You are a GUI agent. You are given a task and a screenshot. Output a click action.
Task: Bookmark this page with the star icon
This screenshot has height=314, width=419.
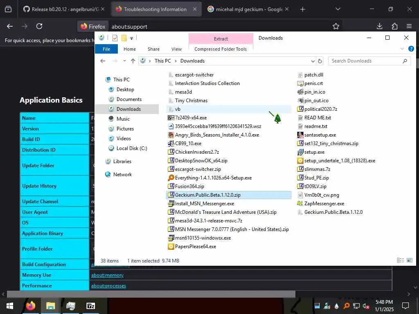(336, 26)
